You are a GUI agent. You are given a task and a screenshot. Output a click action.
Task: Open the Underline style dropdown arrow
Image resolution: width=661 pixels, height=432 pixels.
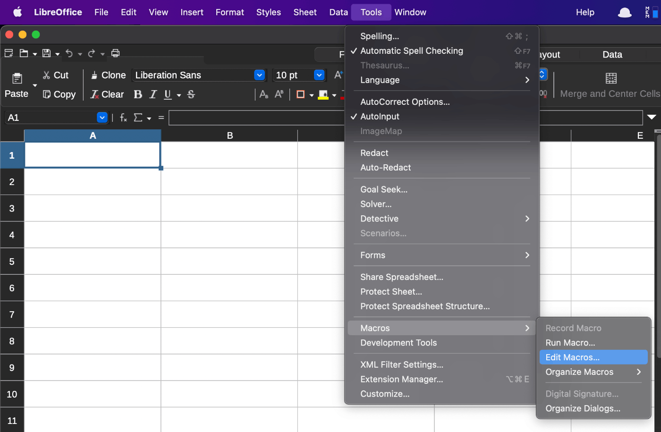179,95
